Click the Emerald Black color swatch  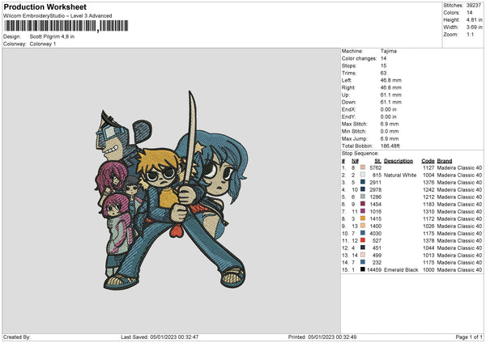coord(363,269)
